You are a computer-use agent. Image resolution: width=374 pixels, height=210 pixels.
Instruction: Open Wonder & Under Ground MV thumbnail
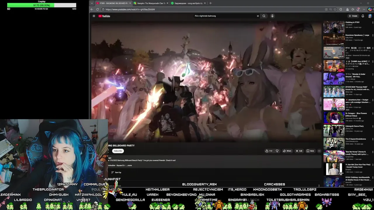coord(334,78)
